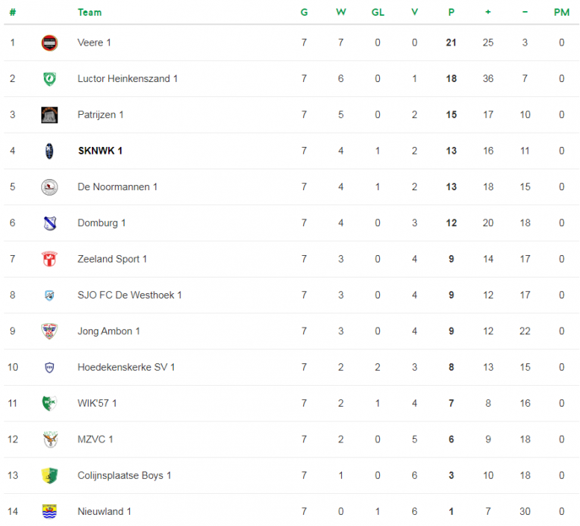Click the Jong Ambon club badge
The width and height of the screenshot is (580, 526).
[49, 331]
